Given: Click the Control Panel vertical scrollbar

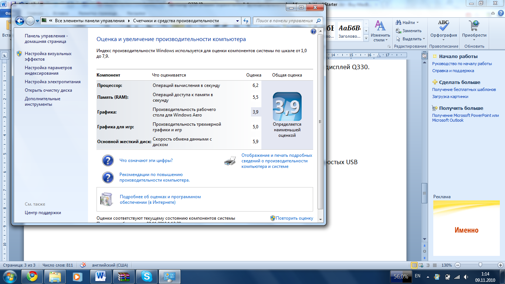Looking at the screenshot, I should coord(321,121).
